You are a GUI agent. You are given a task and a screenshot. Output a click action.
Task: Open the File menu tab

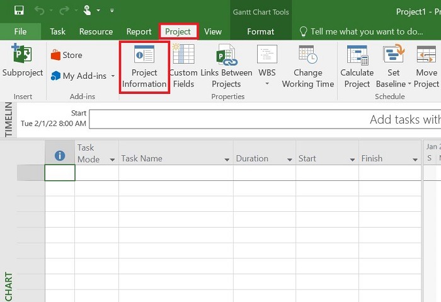coord(20,32)
